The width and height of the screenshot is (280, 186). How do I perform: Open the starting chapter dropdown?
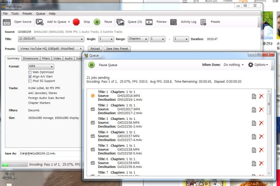pos(158,39)
